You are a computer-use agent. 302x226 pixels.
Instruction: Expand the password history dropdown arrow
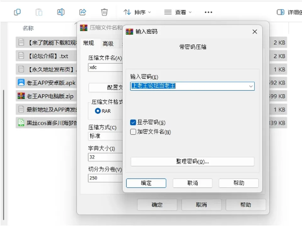(251, 86)
